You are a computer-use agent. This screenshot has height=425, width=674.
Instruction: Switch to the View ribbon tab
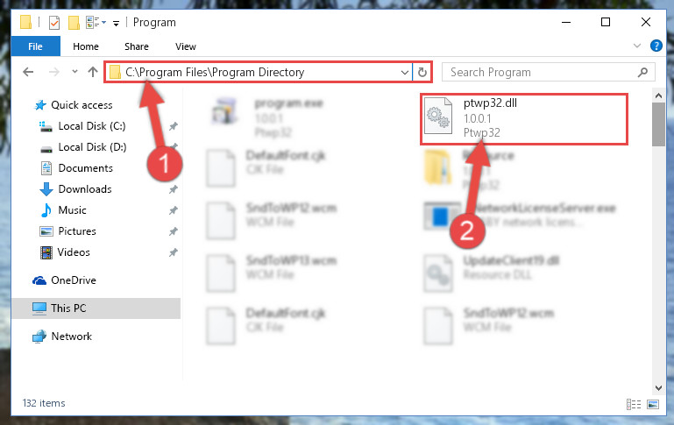click(186, 46)
